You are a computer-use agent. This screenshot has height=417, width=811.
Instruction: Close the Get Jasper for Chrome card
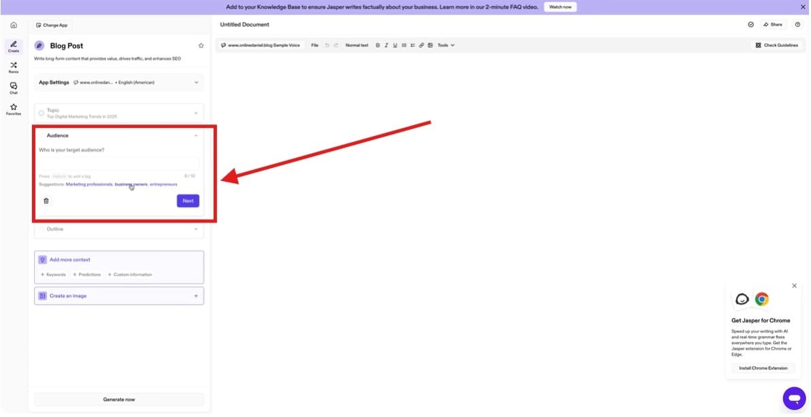point(795,286)
